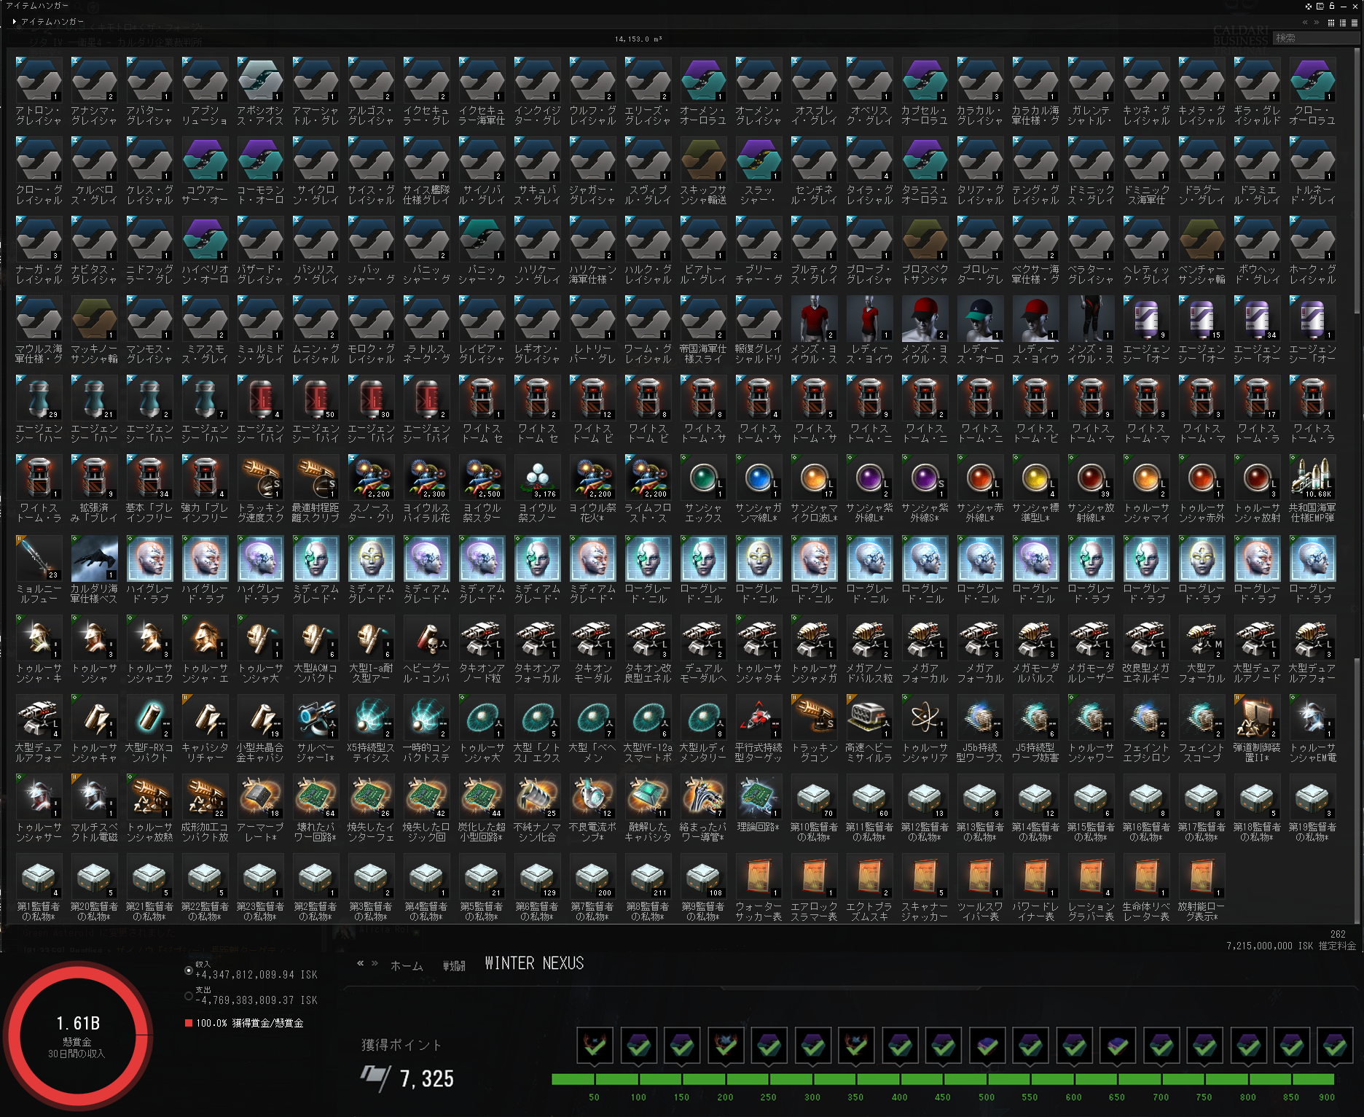Image resolution: width=1364 pixels, height=1117 pixels.
Task: Click the green Winter Nexus progress bar
Action: tap(943, 1079)
